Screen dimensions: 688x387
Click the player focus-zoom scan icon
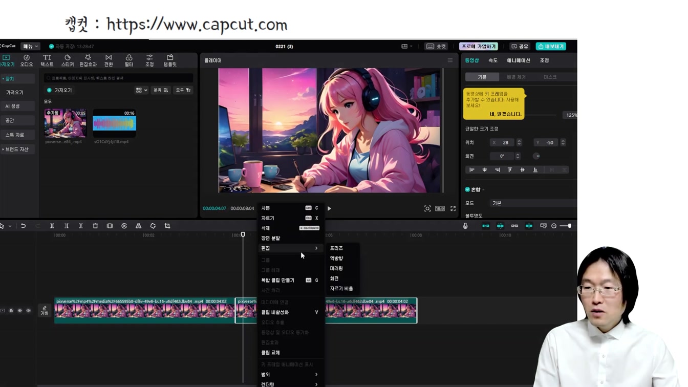pyautogui.click(x=427, y=208)
